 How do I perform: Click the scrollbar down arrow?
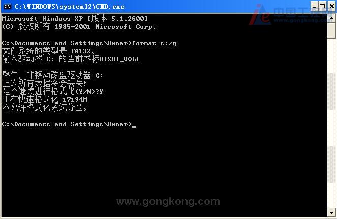pyautogui.click(x=331, y=212)
